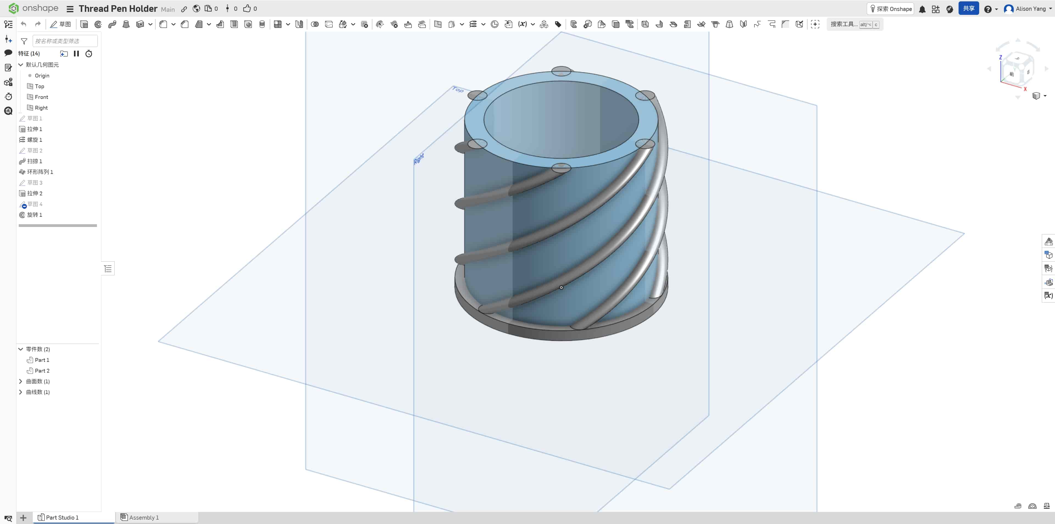Click the view cube
The width and height of the screenshot is (1055, 524).
pos(1018,68)
